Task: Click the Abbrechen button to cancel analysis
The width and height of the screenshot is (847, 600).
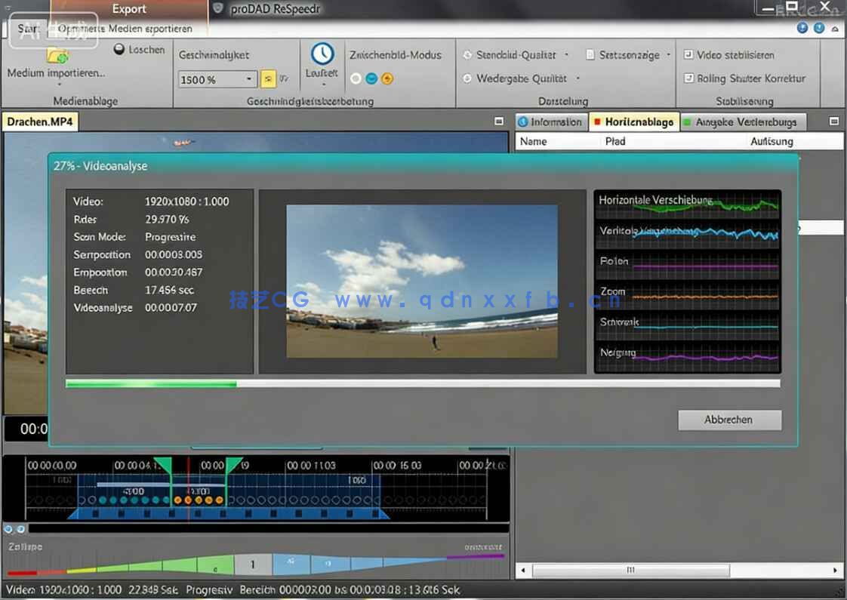Action: click(729, 420)
